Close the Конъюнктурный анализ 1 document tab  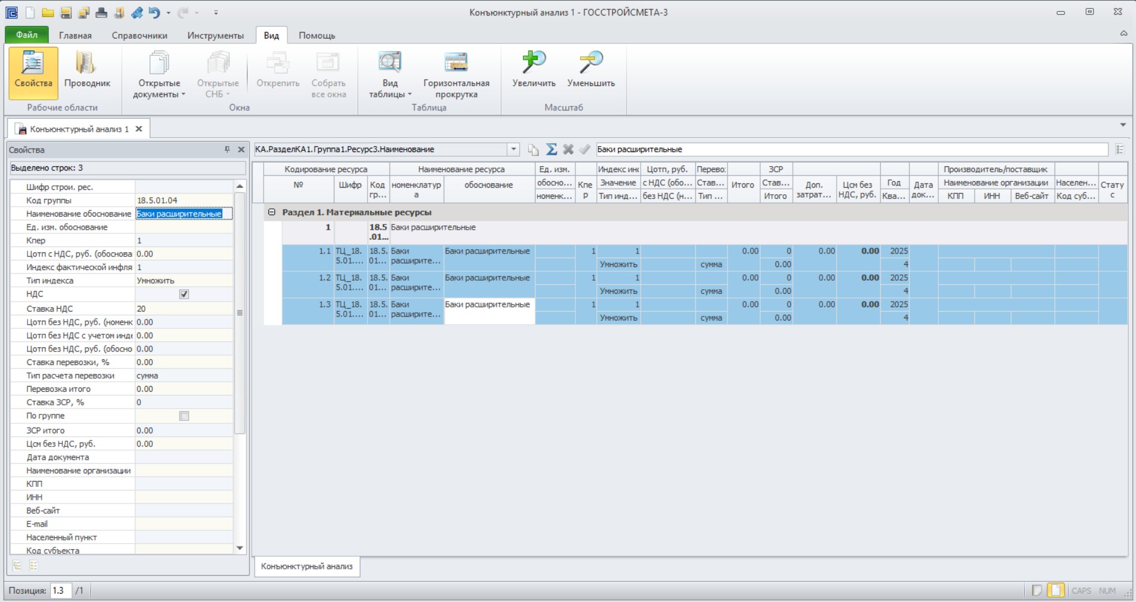coord(139,129)
